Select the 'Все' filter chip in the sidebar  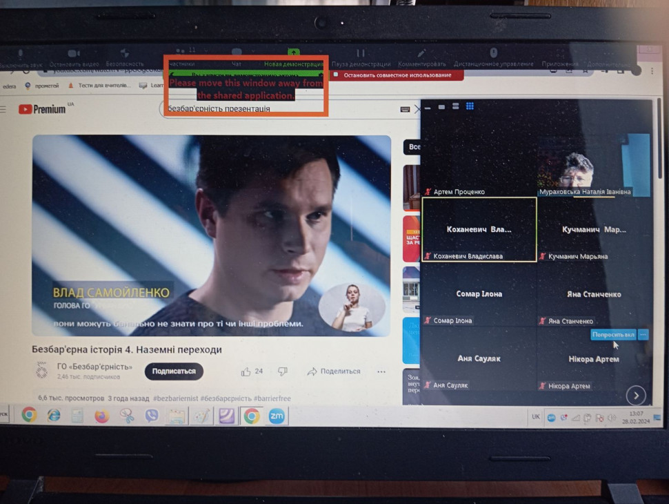[412, 147]
